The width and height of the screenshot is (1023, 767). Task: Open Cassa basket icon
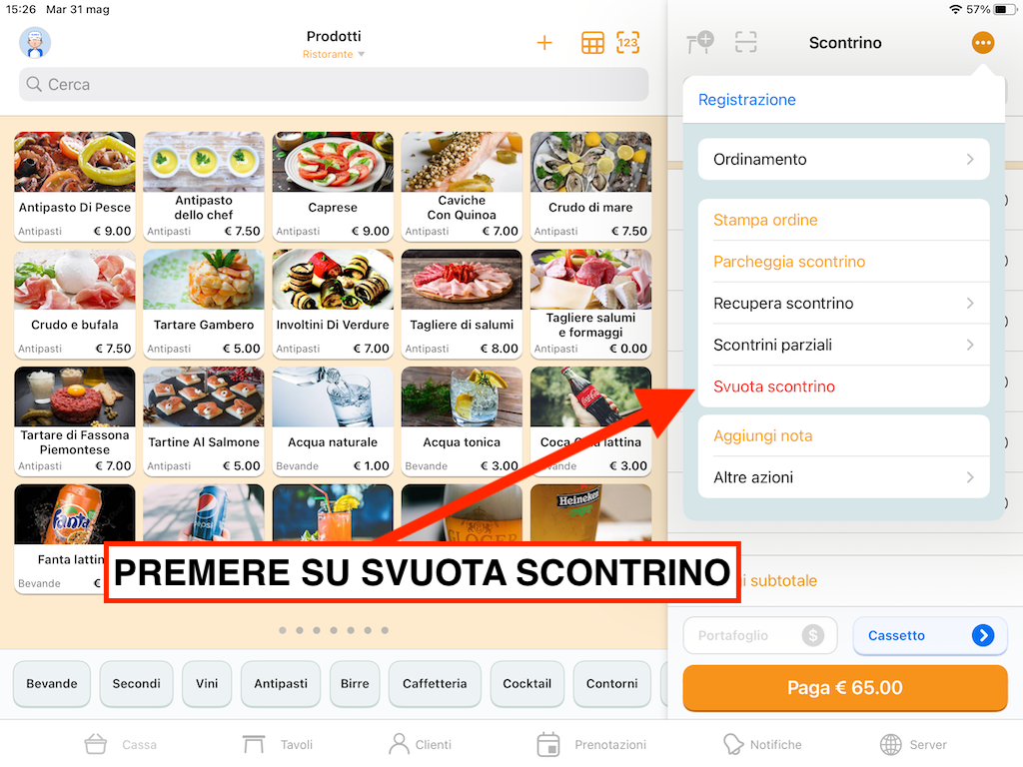tap(95, 744)
